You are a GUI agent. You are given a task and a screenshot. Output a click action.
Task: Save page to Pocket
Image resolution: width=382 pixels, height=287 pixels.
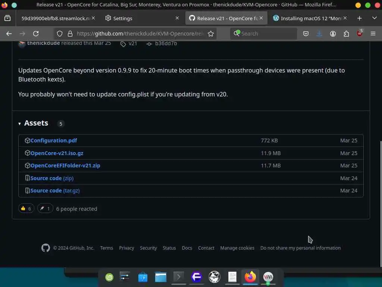pos(306,34)
